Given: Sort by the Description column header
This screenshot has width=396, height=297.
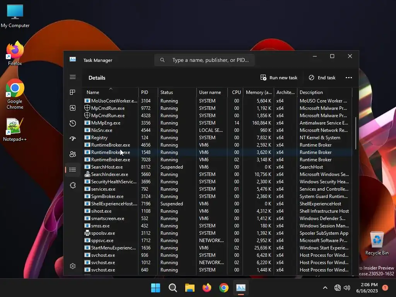Looking at the screenshot, I should pyautogui.click(x=324, y=92).
